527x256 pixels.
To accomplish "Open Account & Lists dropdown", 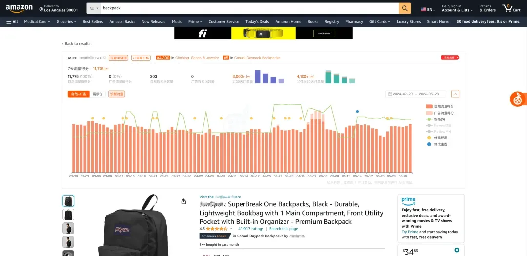I will point(457,8).
